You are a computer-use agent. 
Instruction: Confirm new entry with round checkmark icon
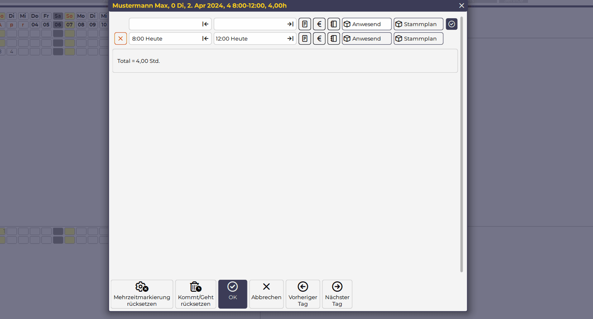451,24
